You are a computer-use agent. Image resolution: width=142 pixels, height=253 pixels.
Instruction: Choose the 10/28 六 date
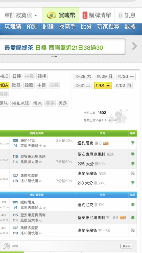pyautogui.click(x=83, y=76)
